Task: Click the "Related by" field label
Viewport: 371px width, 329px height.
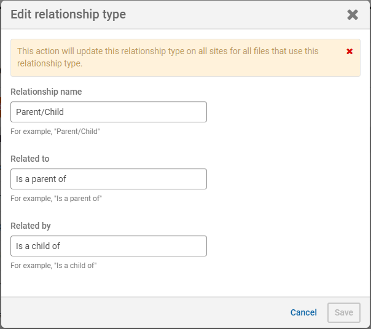Action: pos(31,226)
